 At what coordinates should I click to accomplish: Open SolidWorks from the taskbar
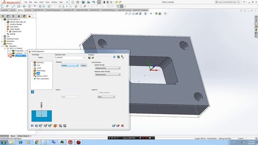click(70, 142)
